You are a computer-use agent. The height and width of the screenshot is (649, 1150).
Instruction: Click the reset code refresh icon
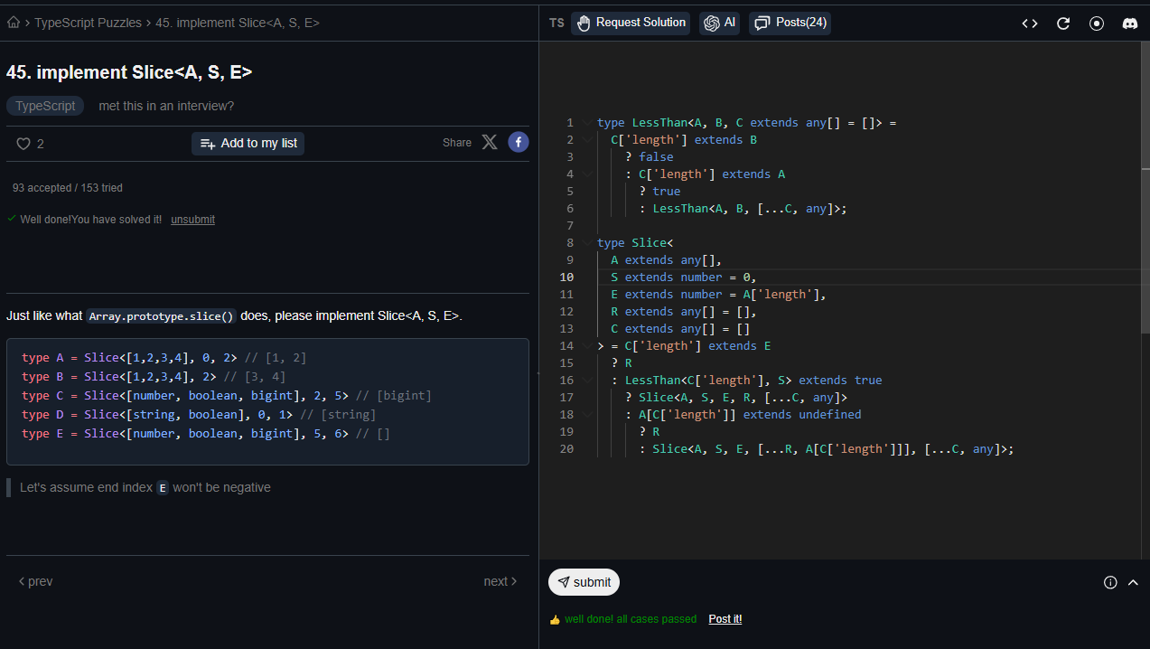pyautogui.click(x=1063, y=24)
